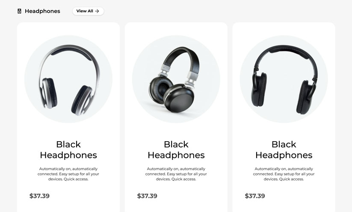The width and height of the screenshot is (352, 212).
Task: Open the View All headphones button
Action: tap(88, 11)
